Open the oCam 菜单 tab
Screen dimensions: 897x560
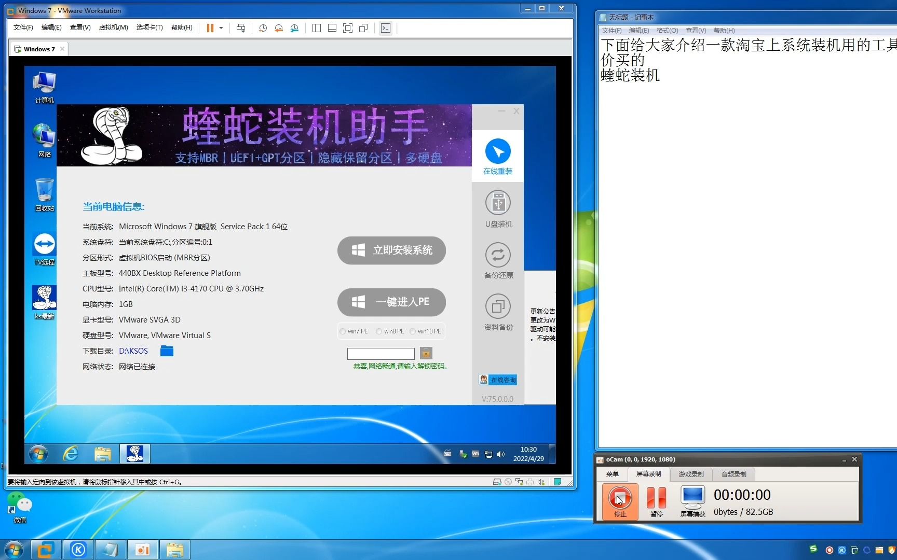612,474
